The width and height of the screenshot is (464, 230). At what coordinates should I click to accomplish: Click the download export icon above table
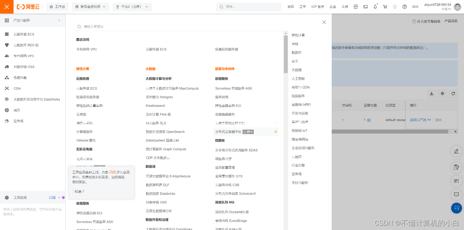point(431,94)
